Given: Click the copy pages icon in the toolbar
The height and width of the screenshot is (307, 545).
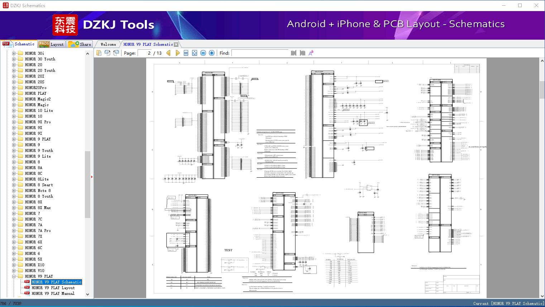Looking at the screenshot, I should click(x=99, y=53).
